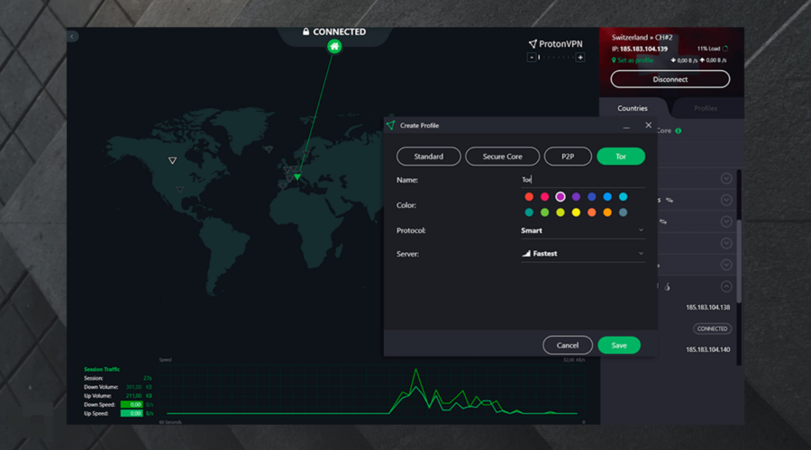Click the green Secure Core info icon
Screen dimensions: 811x450
(678, 130)
